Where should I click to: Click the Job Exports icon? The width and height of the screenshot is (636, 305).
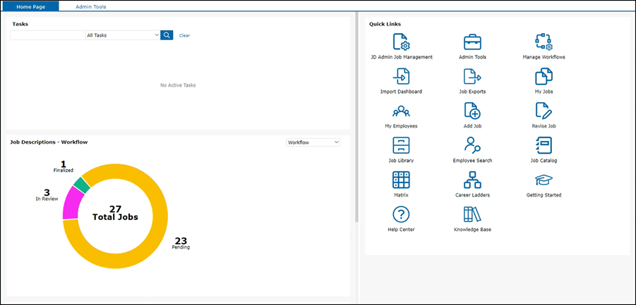pyautogui.click(x=472, y=77)
